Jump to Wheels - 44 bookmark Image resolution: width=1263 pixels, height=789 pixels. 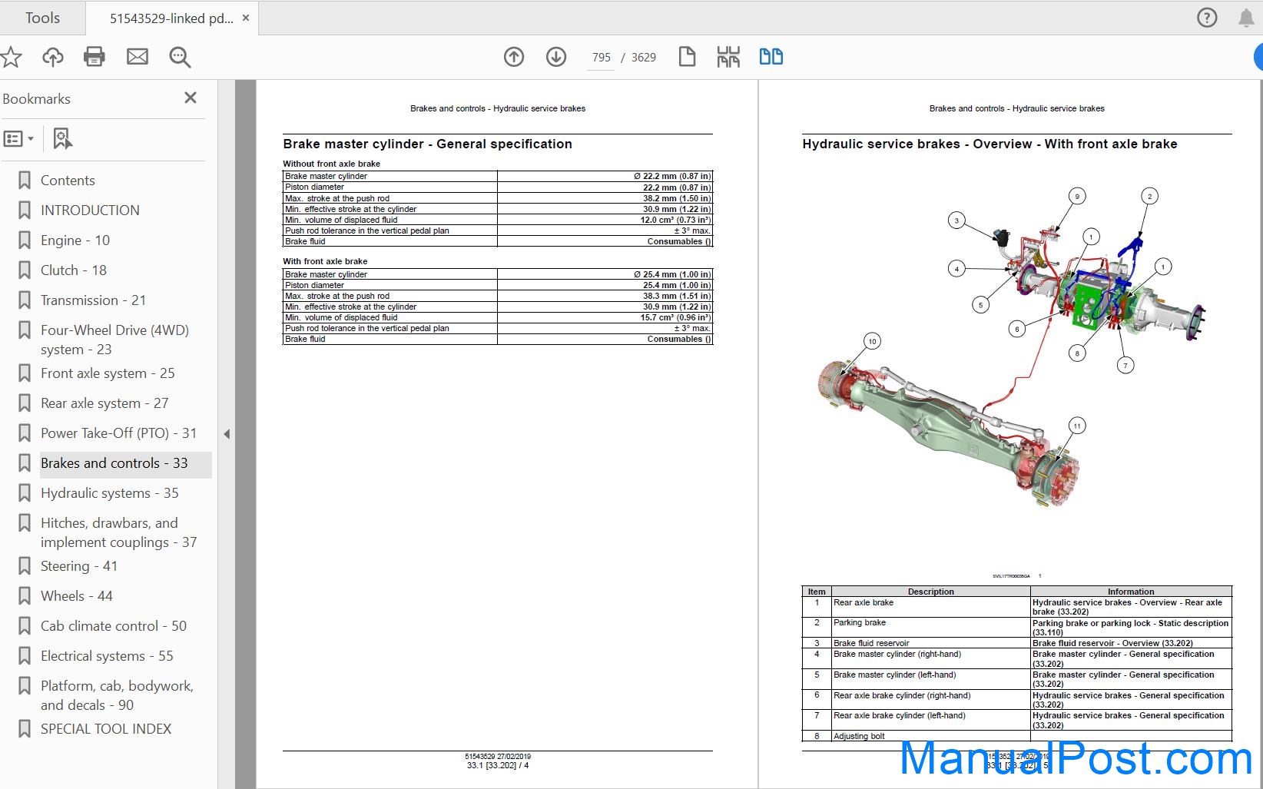click(76, 596)
